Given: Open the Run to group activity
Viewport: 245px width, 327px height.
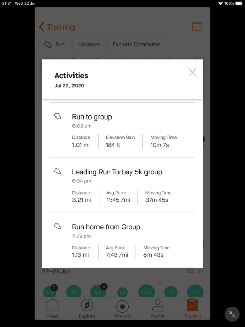Looking at the screenshot, I should click(x=122, y=130).
